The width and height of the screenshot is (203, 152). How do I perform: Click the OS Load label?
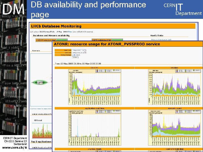pyautogui.click(x=38, y=120)
